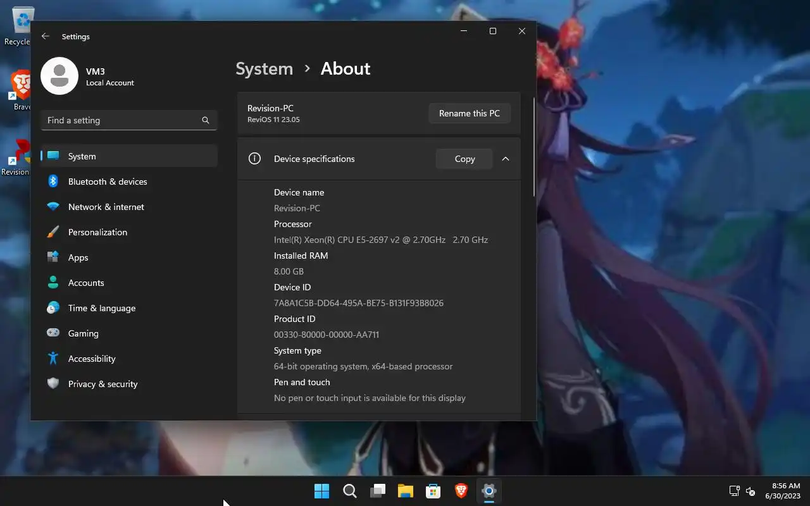Click the info icon beside Device specifications
This screenshot has width=810, height=506.
(254, 159)
